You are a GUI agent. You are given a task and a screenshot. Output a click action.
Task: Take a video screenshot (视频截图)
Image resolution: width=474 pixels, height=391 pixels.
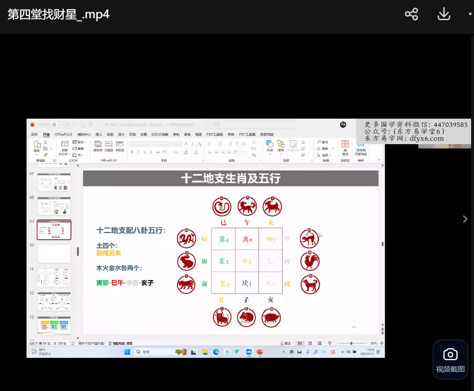click(x=450, y=360)
